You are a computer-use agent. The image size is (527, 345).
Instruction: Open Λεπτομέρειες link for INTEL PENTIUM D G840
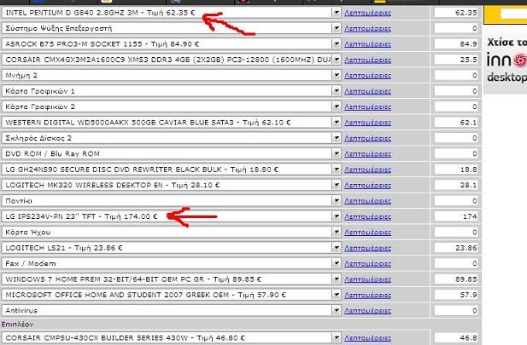367,13
